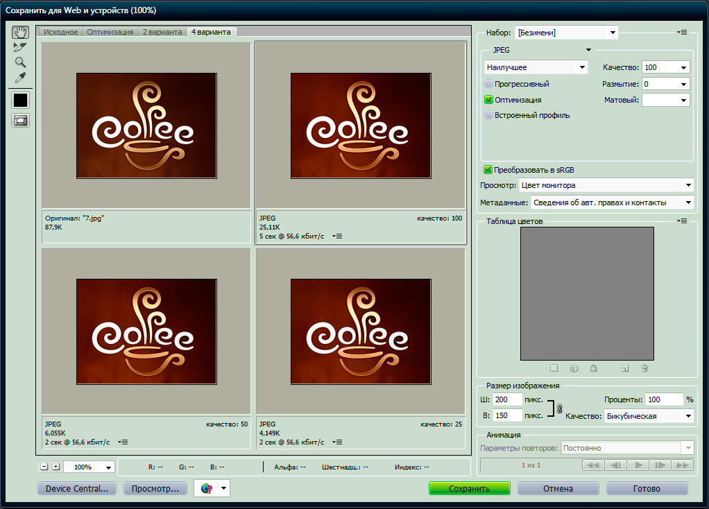Image resolution: width=709 pixels, height=509 pixels.
Task: Toggle Преобразовать в sRGB checkbox
Action: tap(488, 169)
